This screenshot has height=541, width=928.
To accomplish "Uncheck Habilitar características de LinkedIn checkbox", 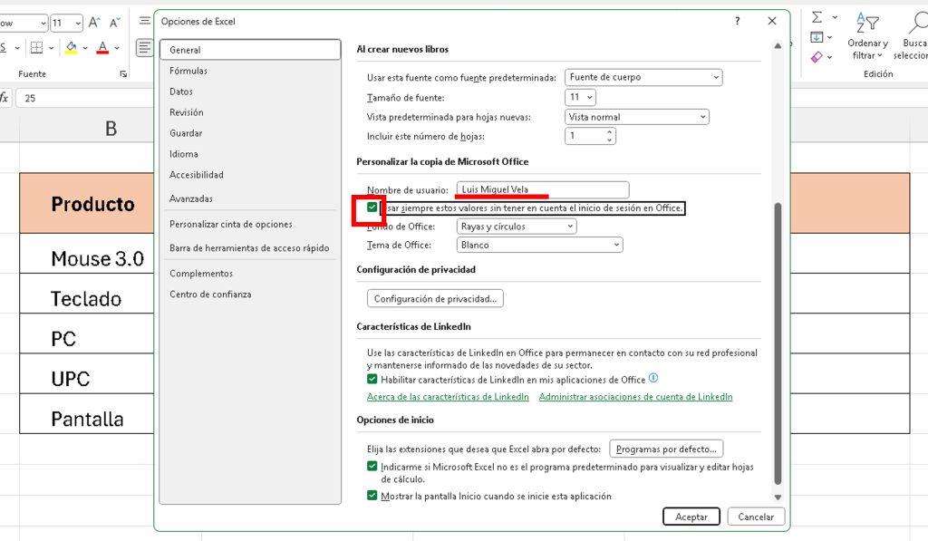I will 372,380.
